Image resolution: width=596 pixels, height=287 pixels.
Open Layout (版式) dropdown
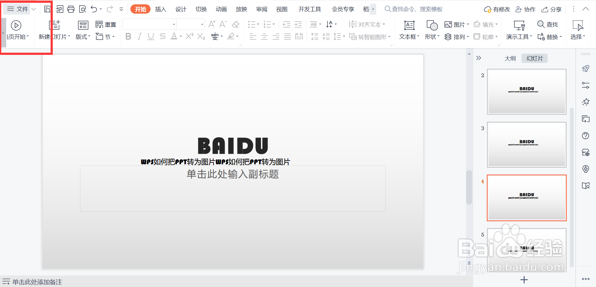pyautogui.click(x=83, y=37)
